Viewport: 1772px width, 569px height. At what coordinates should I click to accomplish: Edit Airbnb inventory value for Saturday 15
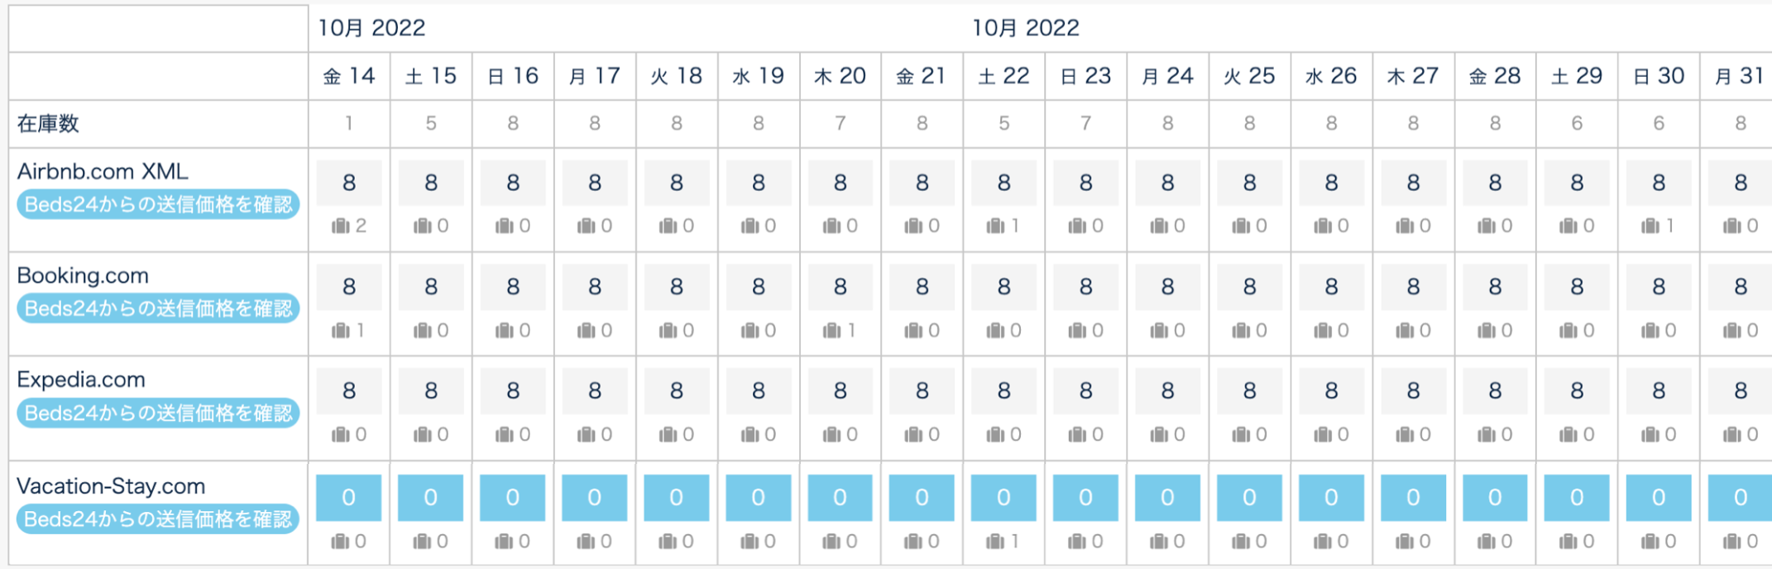pyautogui.click(x=430, y=183)
